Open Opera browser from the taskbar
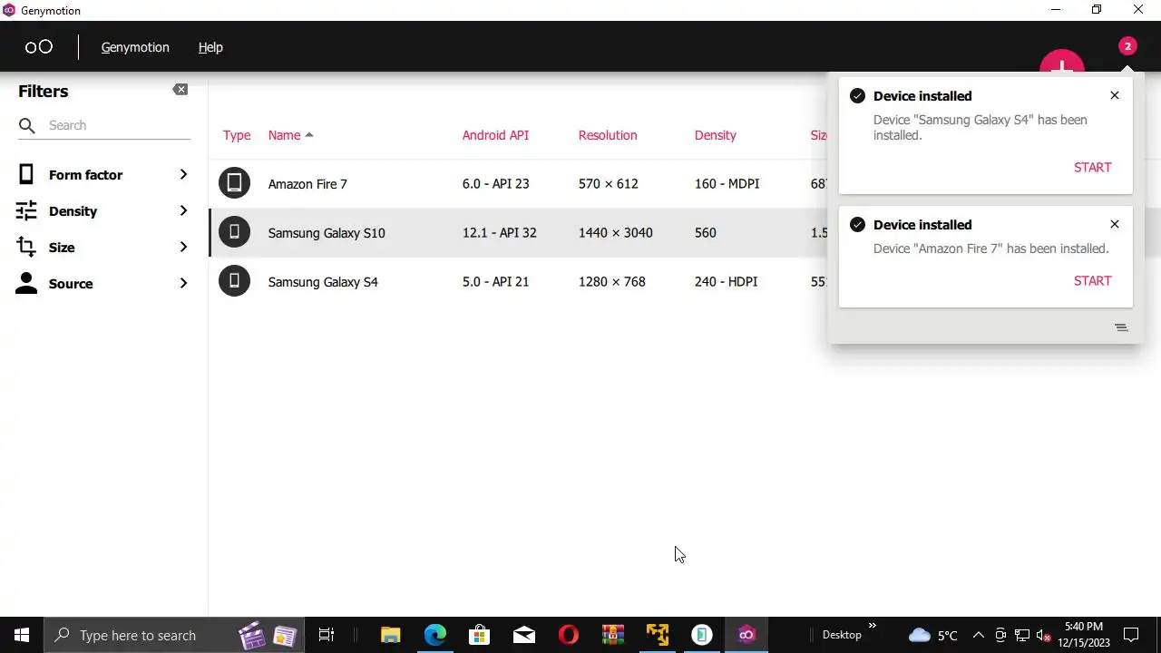 [569, 635]
